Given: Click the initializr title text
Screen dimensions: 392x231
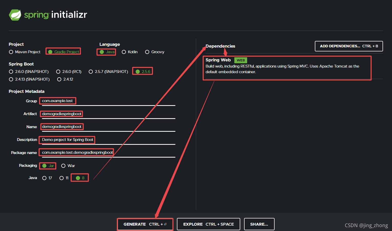Looking at the screenshot, I should pyautogui.click(x=69, y=15).
